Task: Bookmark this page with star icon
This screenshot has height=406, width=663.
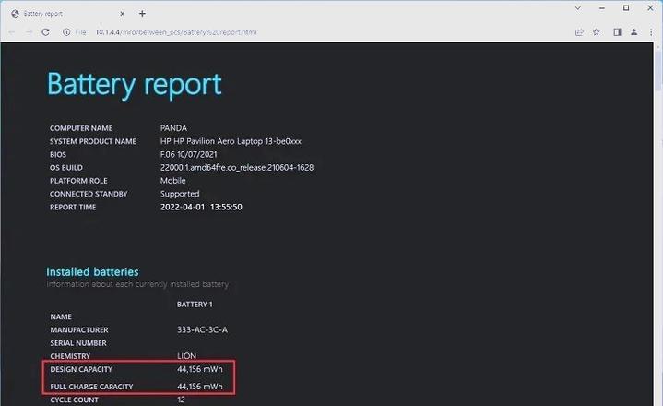Action: pos(597,32)
